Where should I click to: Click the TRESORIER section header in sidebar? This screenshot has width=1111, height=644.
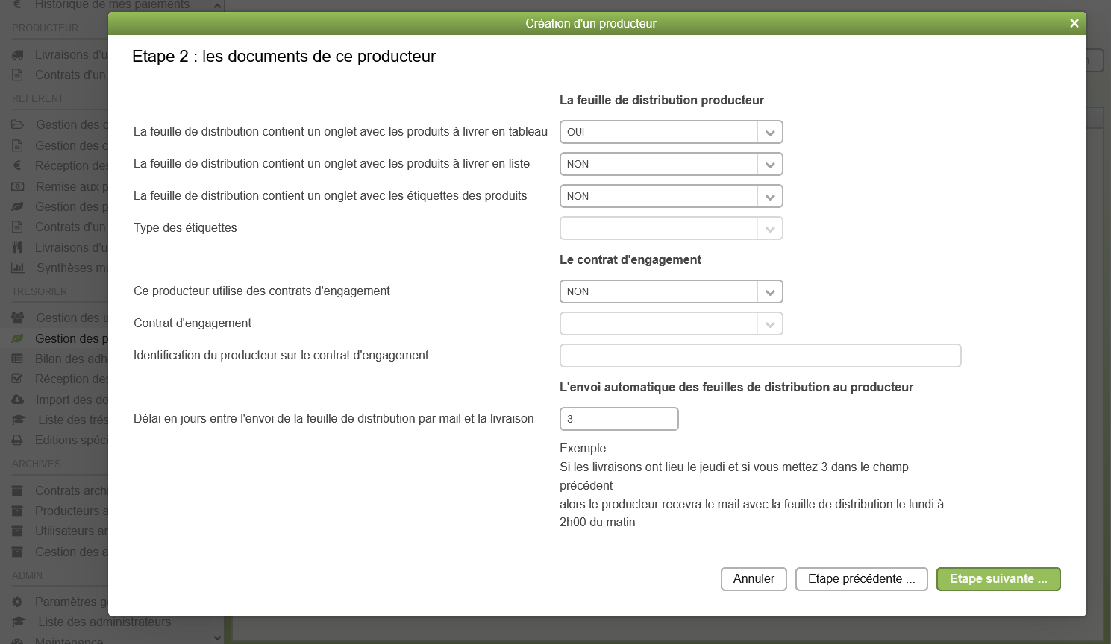[x=40, y=291]
